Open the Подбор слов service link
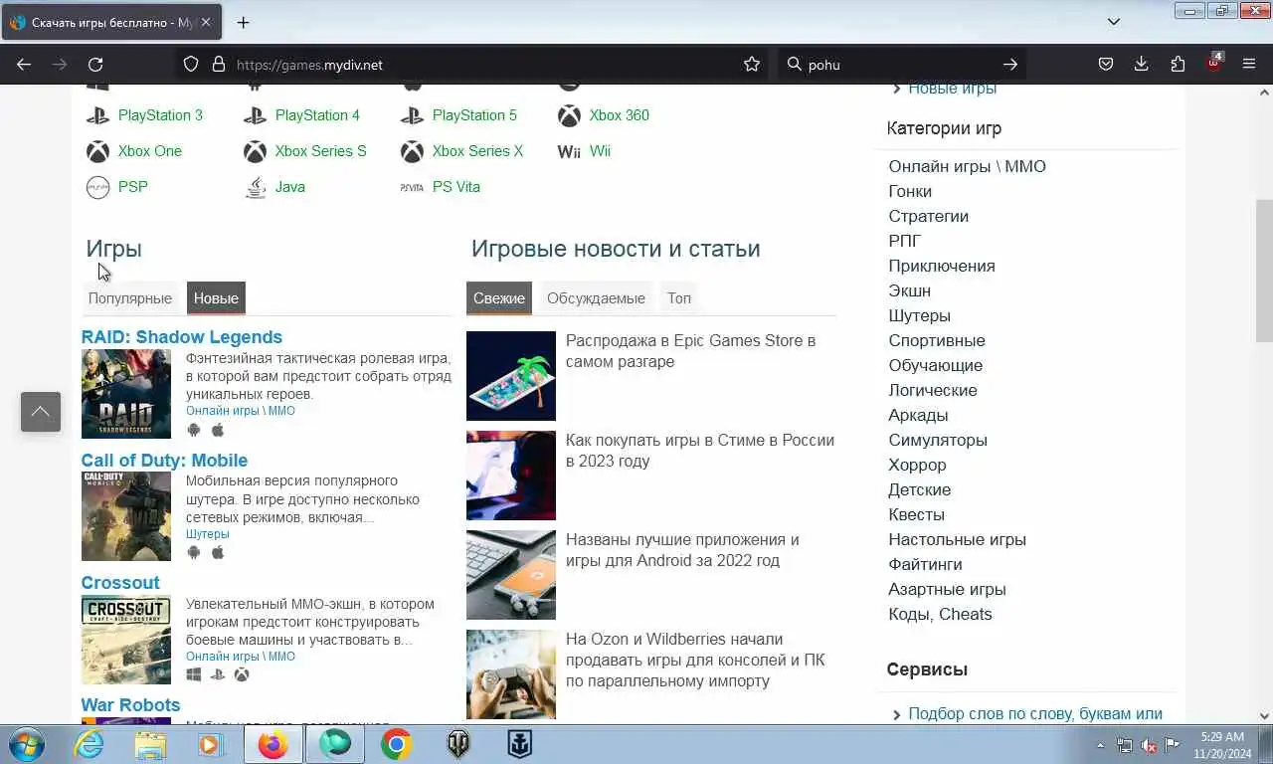1273x764 pixels. [1035, 714]
